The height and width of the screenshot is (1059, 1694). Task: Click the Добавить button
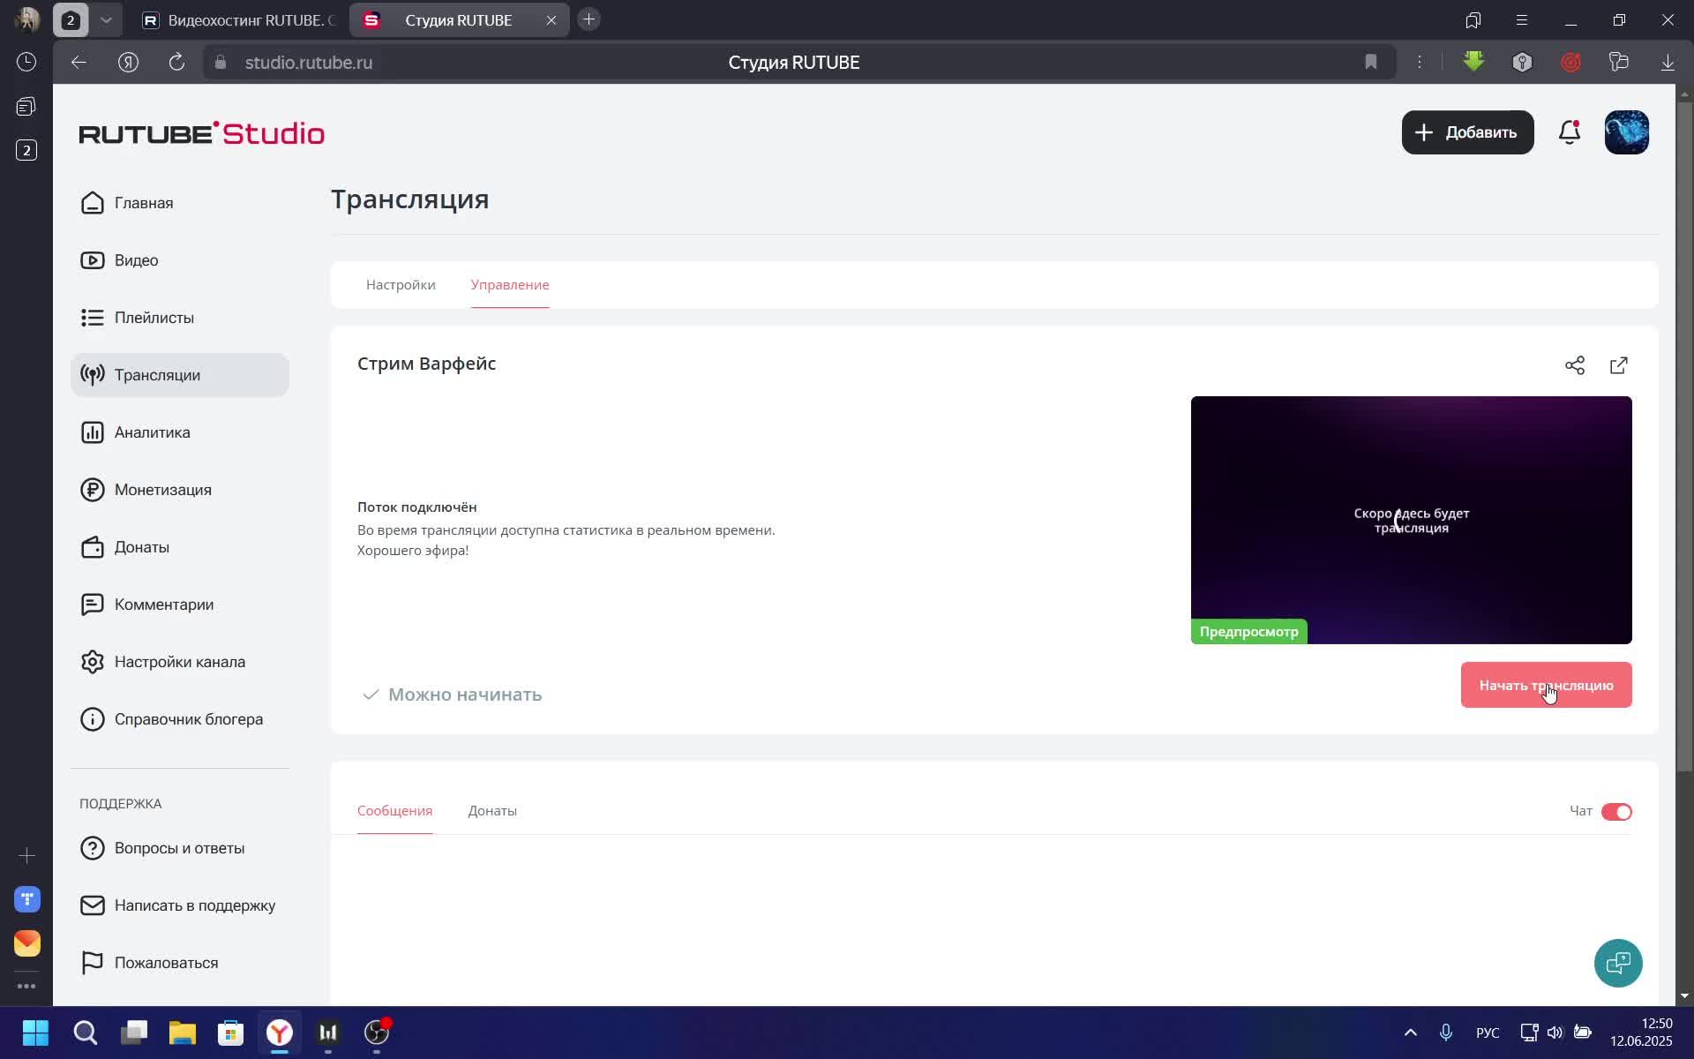(x=1467, y=132)
